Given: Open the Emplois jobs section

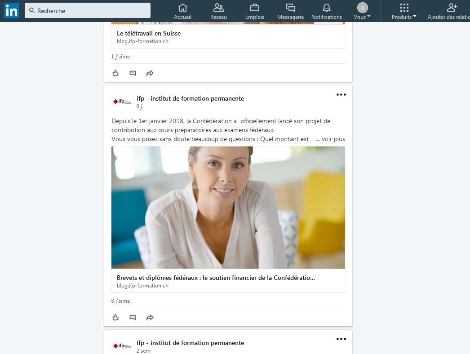Looking at the screenshot, I should (x=254, y=11).
